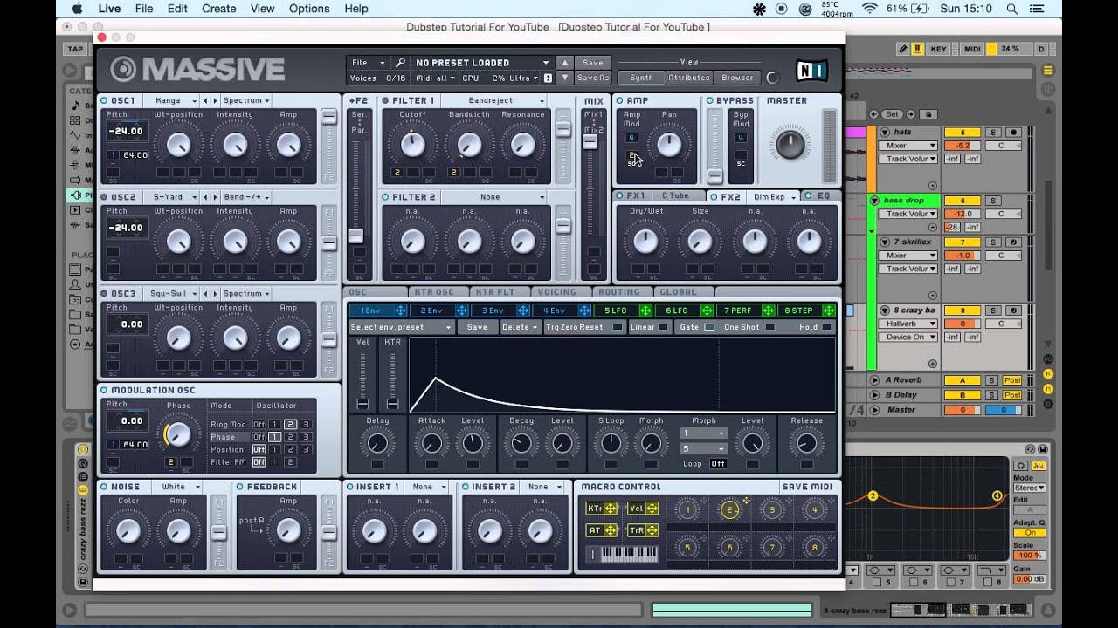Click the Save As button

pos(593,78)
